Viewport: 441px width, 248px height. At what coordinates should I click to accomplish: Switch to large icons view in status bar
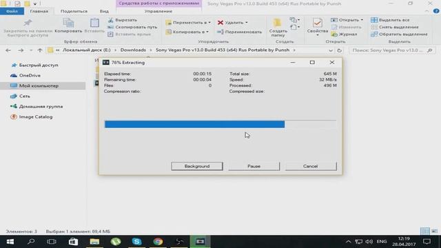tap(434, 231)
